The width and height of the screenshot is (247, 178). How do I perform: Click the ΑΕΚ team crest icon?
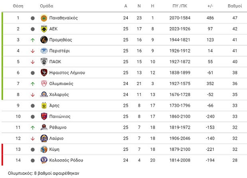pos(44,29)
